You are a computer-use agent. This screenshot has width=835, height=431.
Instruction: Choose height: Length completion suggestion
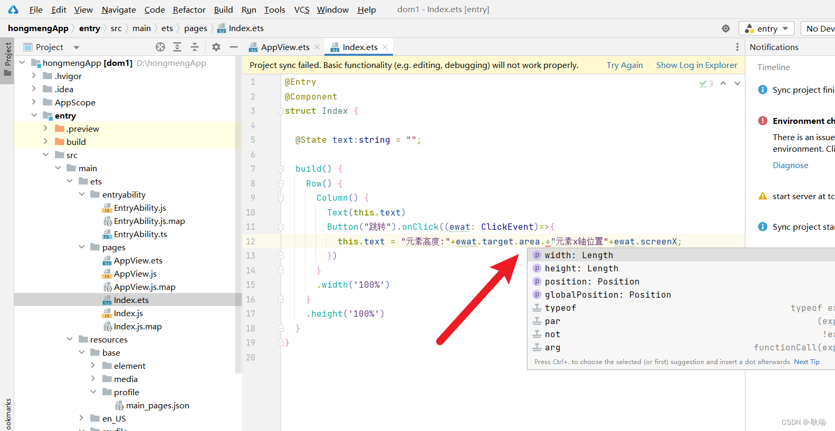(x=681, y=268)
